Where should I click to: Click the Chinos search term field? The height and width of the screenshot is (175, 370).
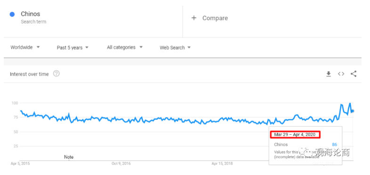93,18
